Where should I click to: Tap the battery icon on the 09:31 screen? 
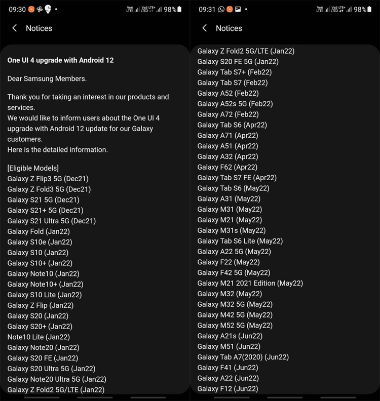pos(370,10)
